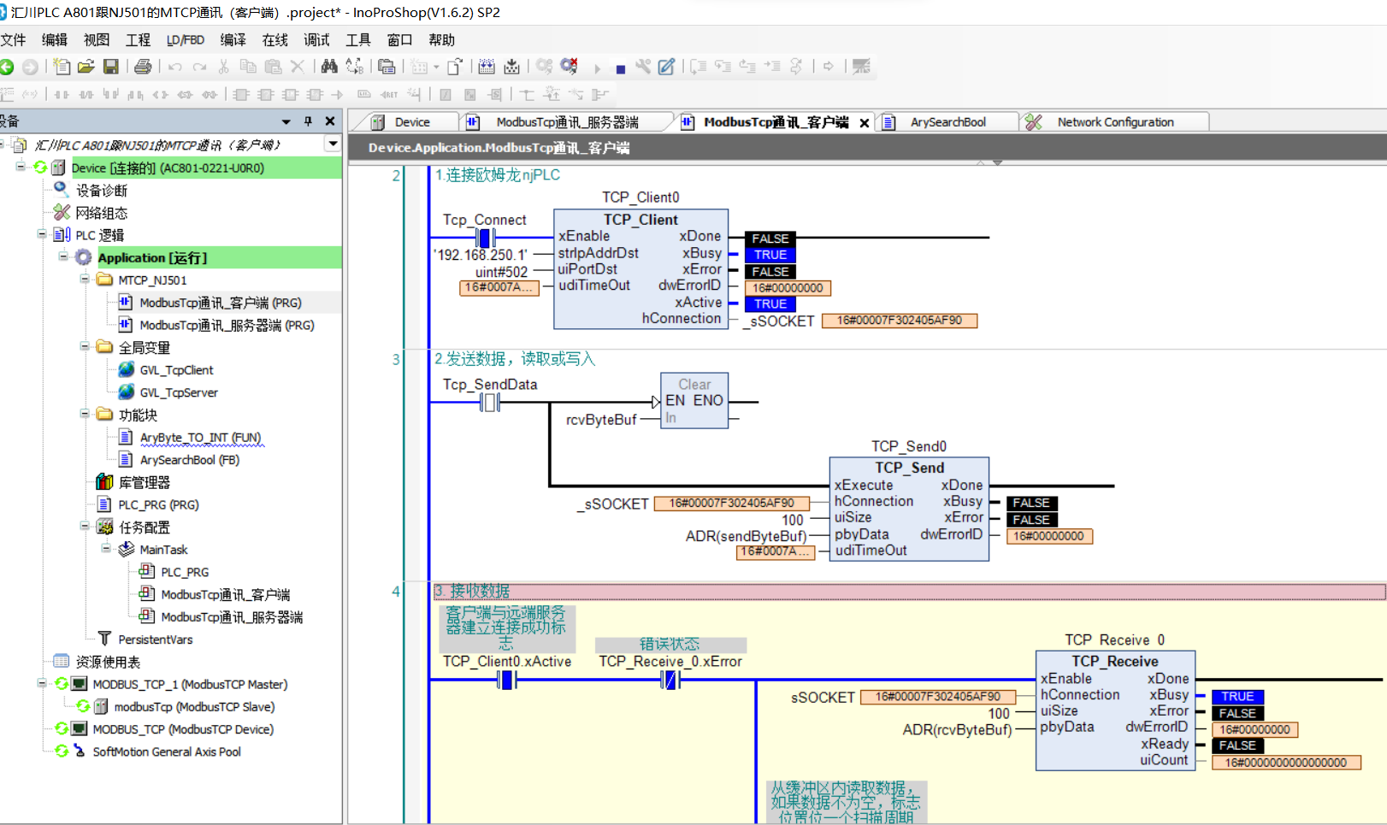Open the project name dropdown arrow
This screenshot has height=825, width=1387.
pos(333,144)
